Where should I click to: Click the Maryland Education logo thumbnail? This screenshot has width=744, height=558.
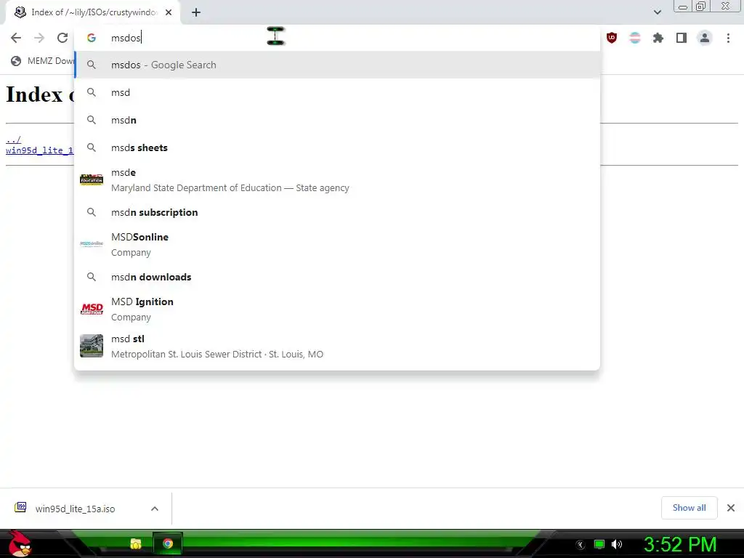(92, 179)
